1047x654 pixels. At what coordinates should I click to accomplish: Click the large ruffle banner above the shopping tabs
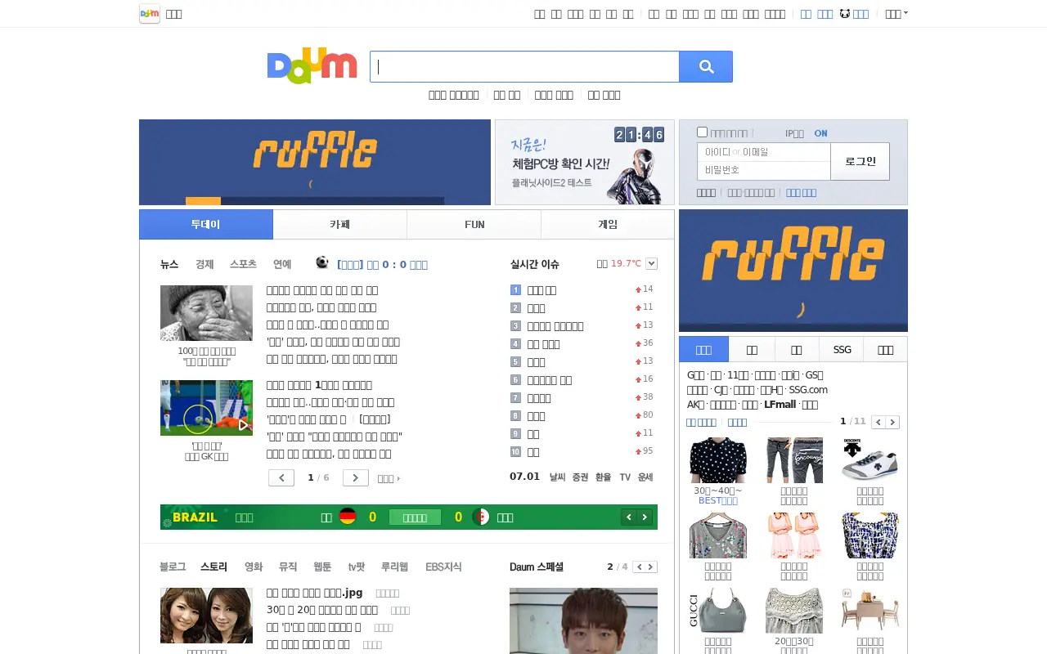[793, 271]
